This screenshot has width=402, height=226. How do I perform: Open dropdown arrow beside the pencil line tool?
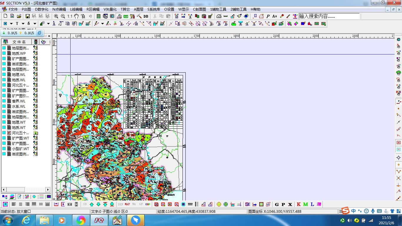pyautogui.click(x=102, y=24)
